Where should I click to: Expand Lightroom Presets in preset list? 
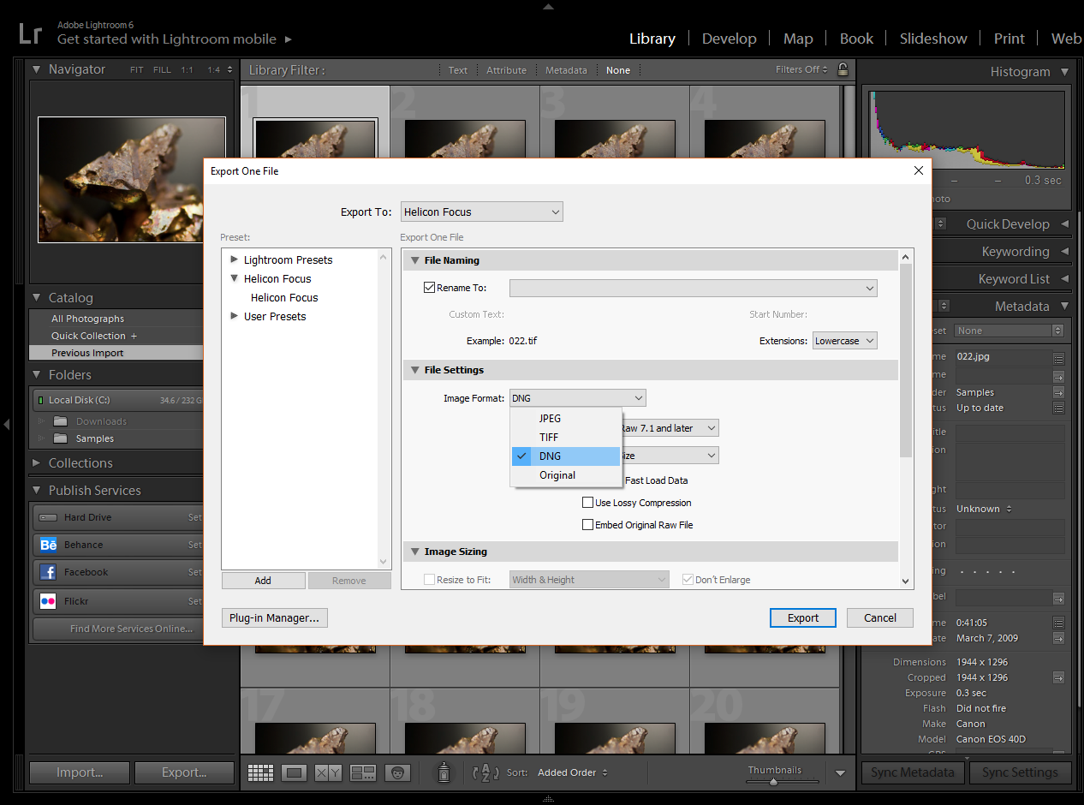coord(235,259)
